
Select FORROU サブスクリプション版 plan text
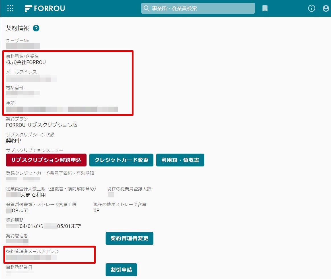tap(42, 125)
